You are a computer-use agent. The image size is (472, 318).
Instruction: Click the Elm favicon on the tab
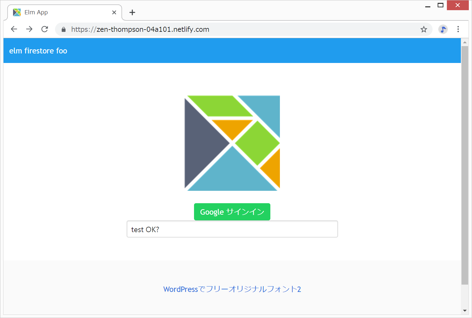[x=17, y=12]
